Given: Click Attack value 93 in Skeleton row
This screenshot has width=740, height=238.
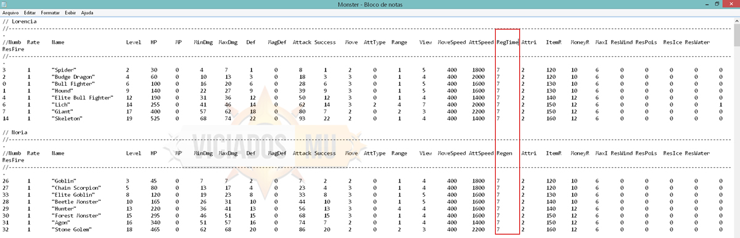Looking at the screenshot, I should [302, 118].
